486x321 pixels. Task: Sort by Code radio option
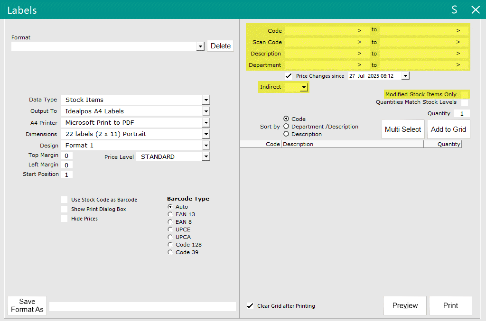286,119
